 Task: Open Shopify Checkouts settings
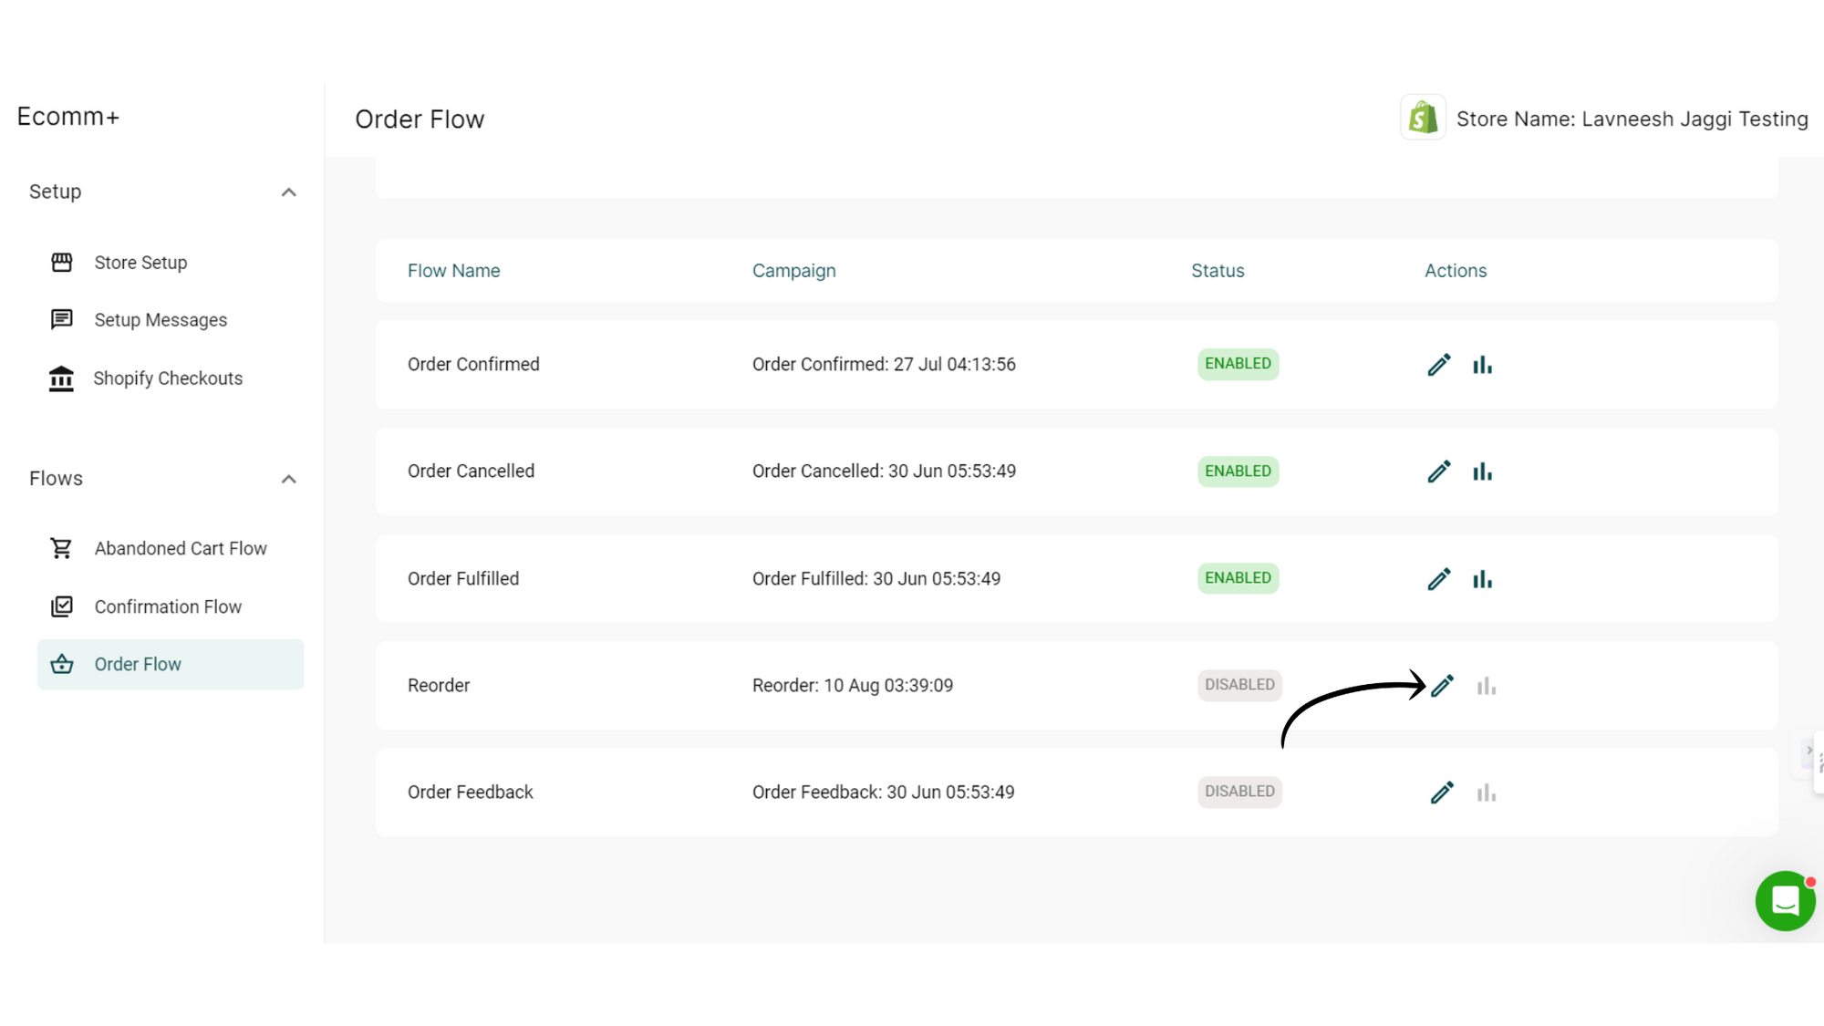pyautogui.click(x=167, y=378)
